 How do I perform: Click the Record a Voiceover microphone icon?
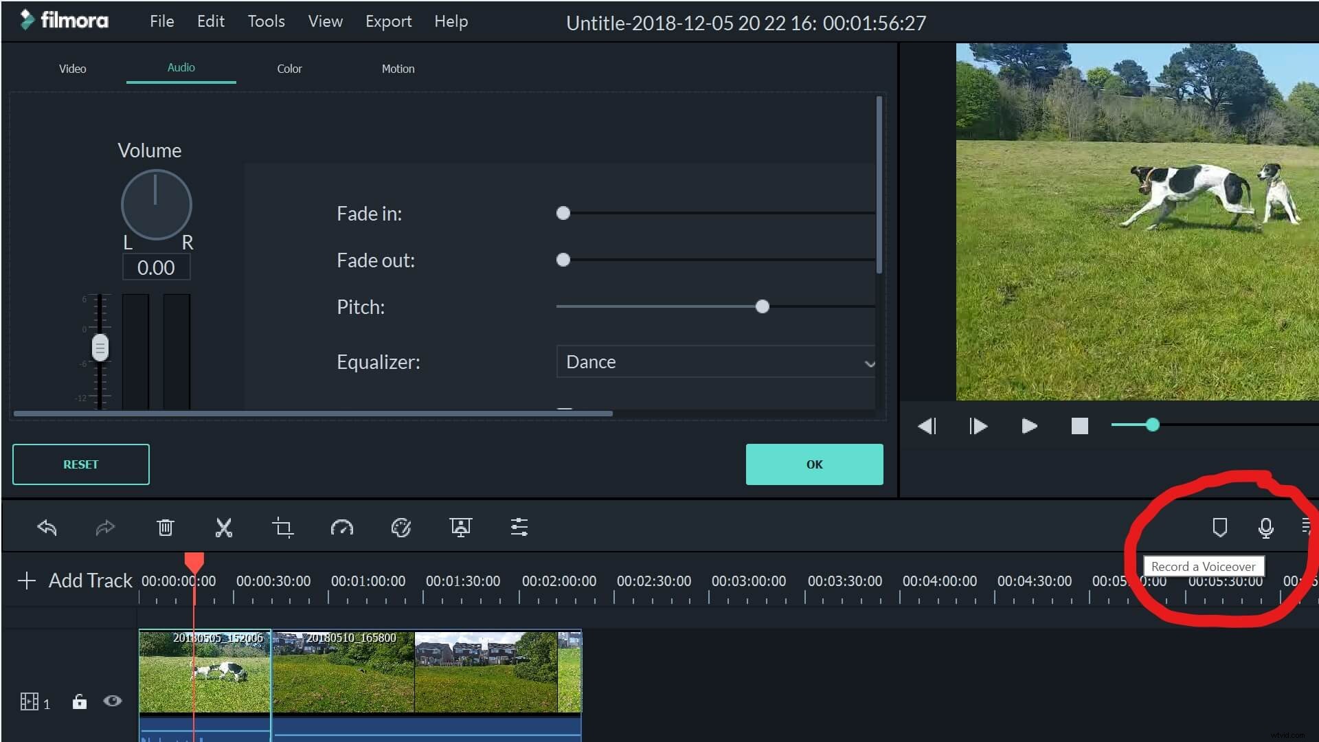coord(1266,528)
